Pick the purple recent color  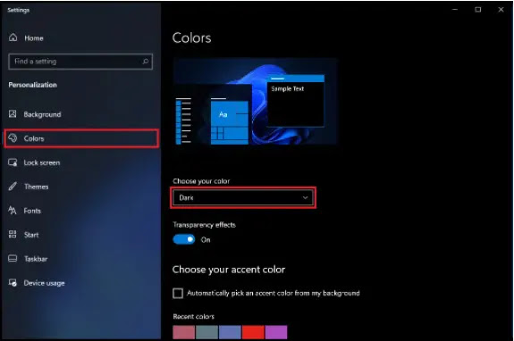(276, 332)
